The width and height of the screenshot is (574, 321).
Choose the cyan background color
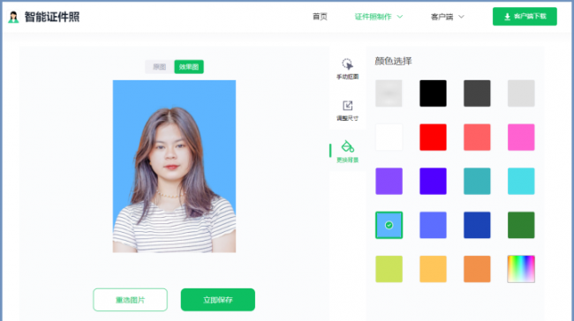coord(521,181)
